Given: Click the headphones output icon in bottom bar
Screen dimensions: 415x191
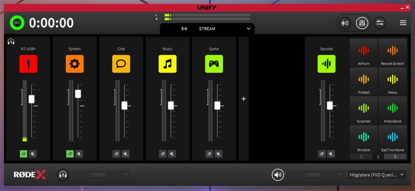Looking at the screenshot, I should 63,174.
